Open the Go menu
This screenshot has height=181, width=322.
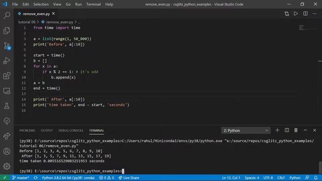click(x=68, y=5)
